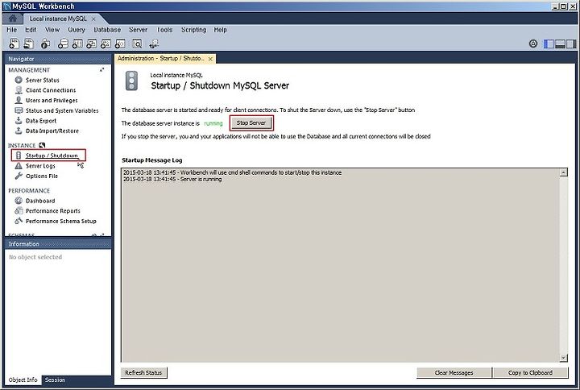580x390 pixels.
Task: Open Server Status in Management
Action: (x=43, y=80)
